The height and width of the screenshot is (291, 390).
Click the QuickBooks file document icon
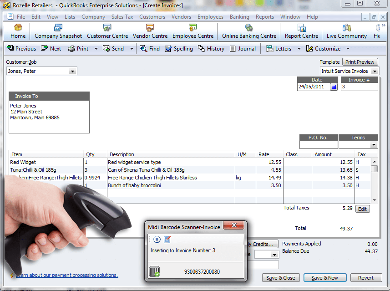click(x=10, y=17)
